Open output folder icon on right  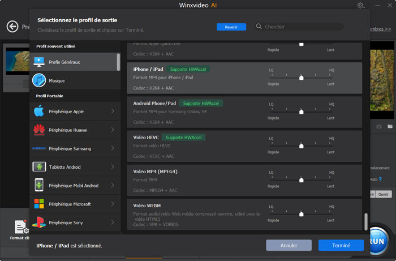(x=390, y=126)
